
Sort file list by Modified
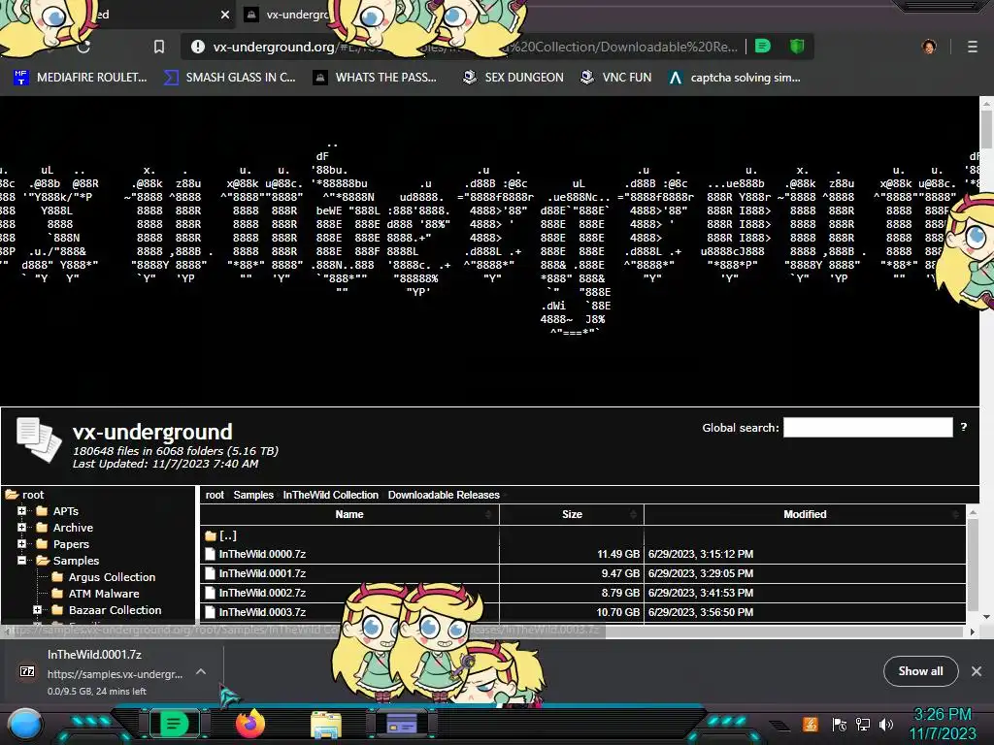(805, 514)
